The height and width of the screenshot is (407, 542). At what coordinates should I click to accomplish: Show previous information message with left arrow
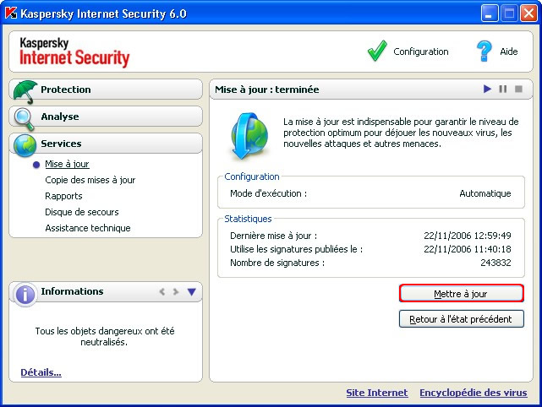(162, 291)
